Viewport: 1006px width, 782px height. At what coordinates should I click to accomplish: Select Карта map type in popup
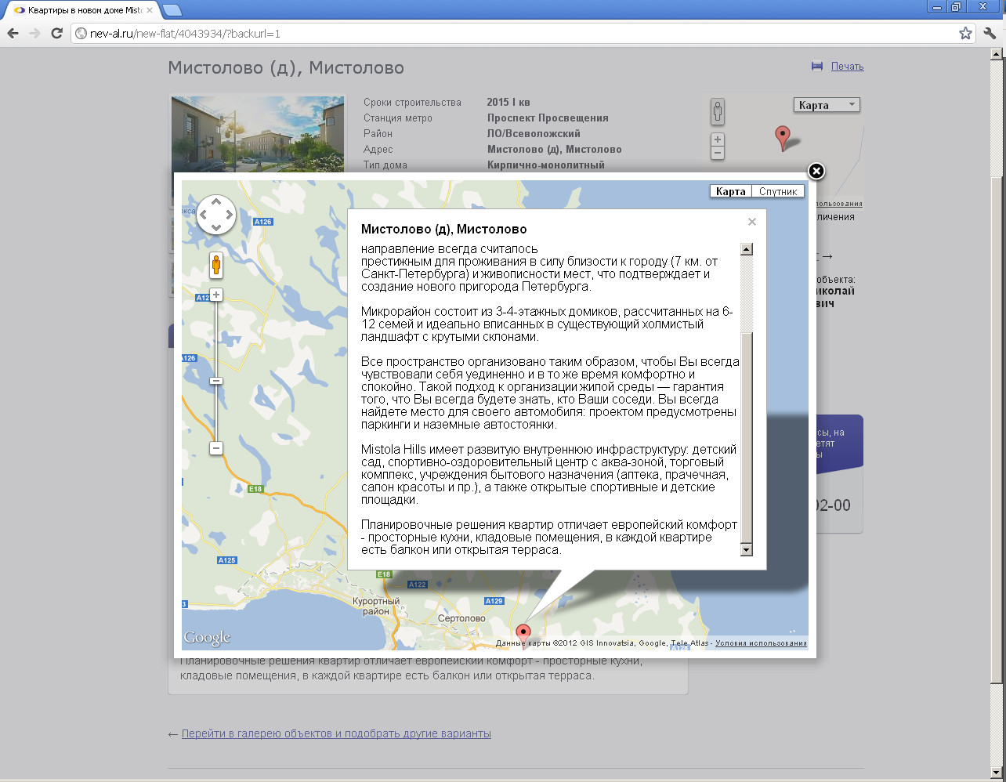[730, 191]
